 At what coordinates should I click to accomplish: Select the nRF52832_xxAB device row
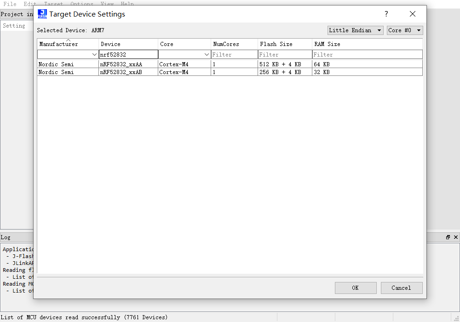pos(230,72)
